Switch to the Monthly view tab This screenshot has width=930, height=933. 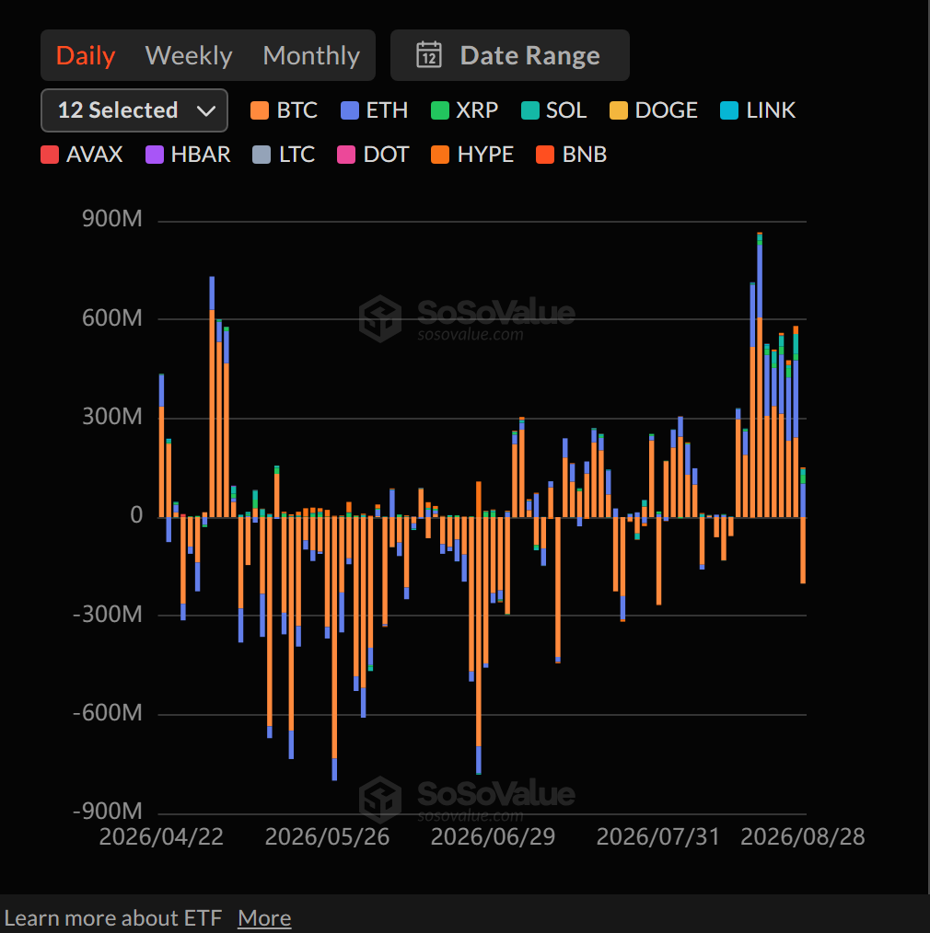tap(311, 55)
